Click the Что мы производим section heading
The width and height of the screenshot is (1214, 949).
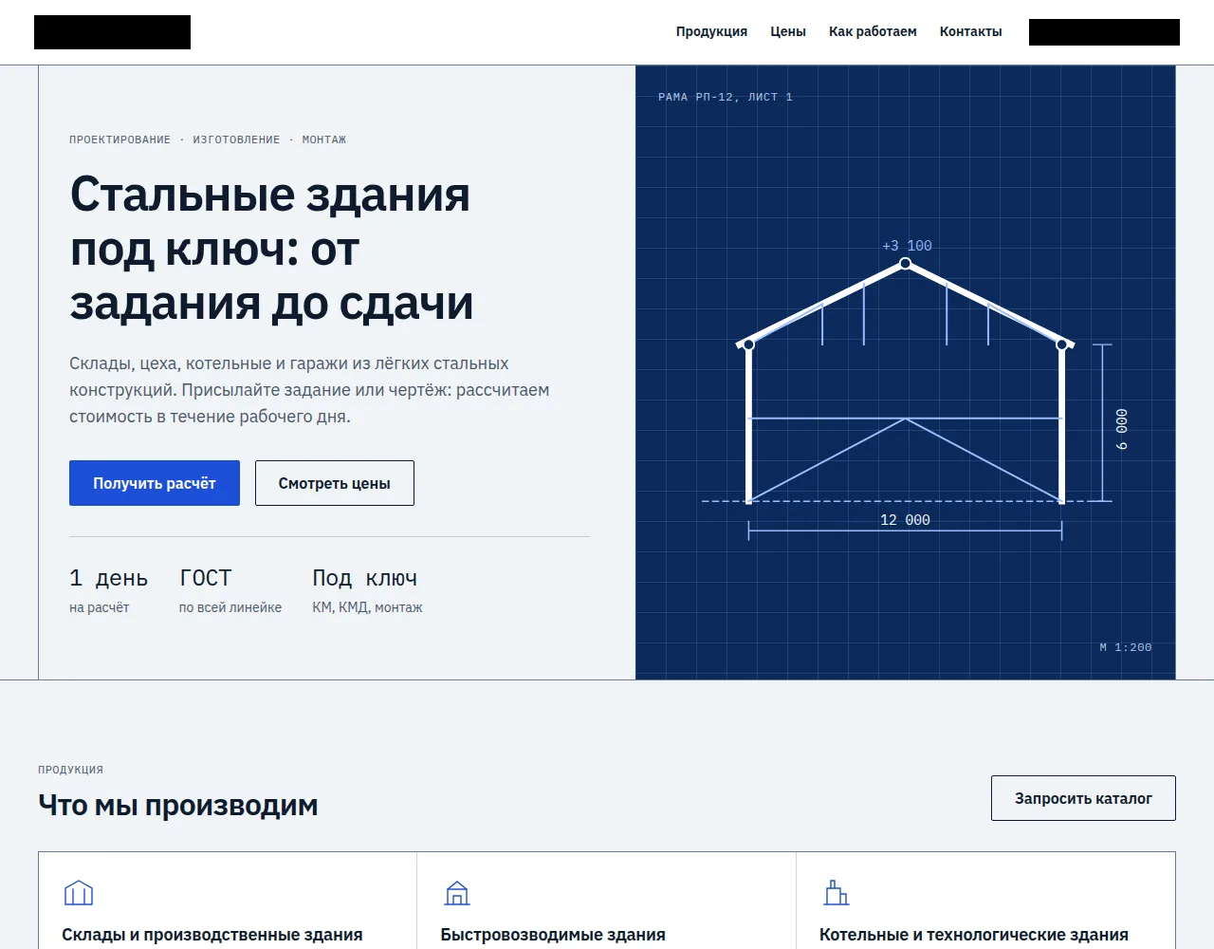(178, 806)
